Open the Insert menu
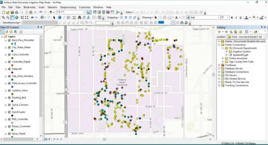268x145 pixels. pos(41,7)
